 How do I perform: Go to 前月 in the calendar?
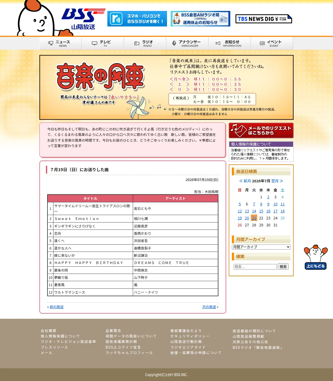245,181
